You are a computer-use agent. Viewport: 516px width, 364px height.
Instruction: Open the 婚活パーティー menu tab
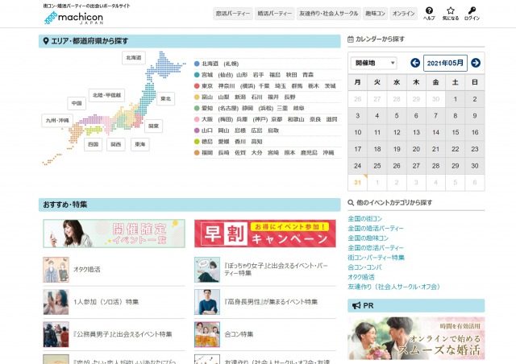[x=274, y=14]
